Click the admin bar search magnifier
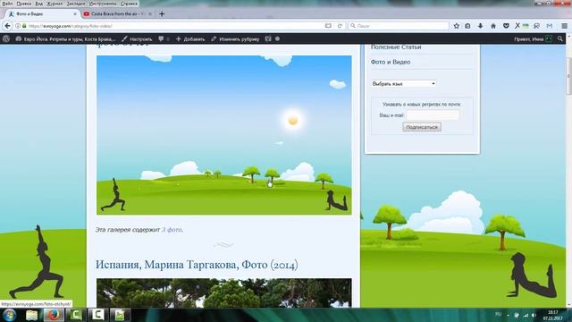 [x=560, y=38]
